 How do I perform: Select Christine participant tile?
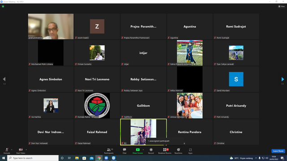tap(236, 132)
